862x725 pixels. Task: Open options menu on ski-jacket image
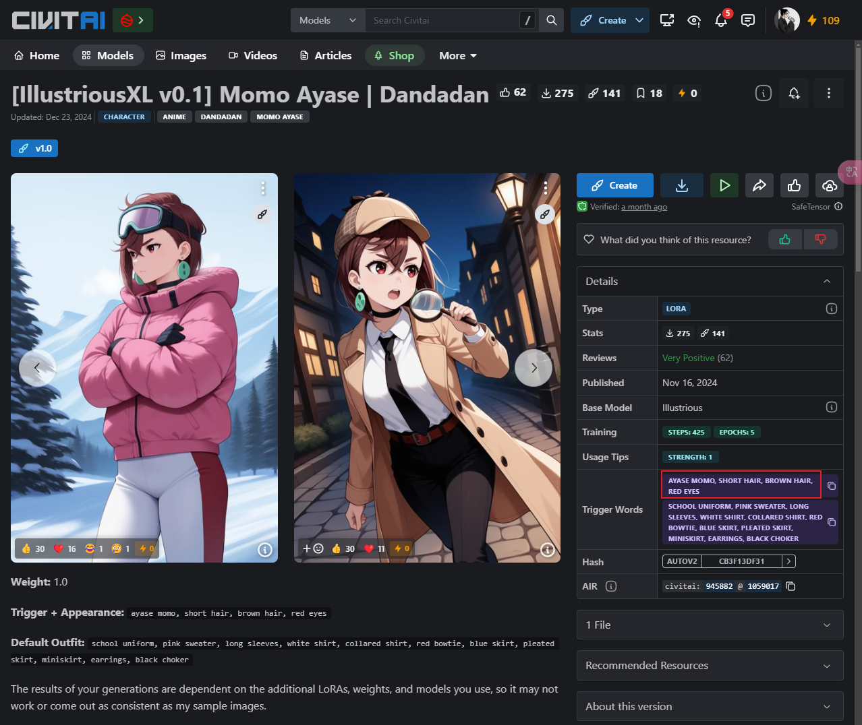(x=263, y=188)
